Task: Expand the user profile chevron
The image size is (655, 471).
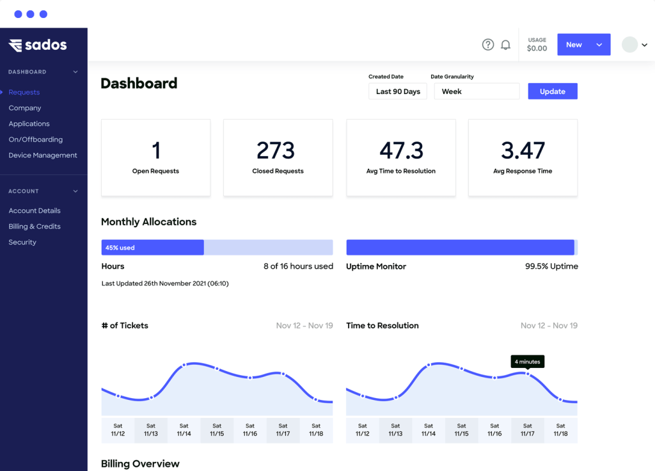Action: tap(644, 45)
